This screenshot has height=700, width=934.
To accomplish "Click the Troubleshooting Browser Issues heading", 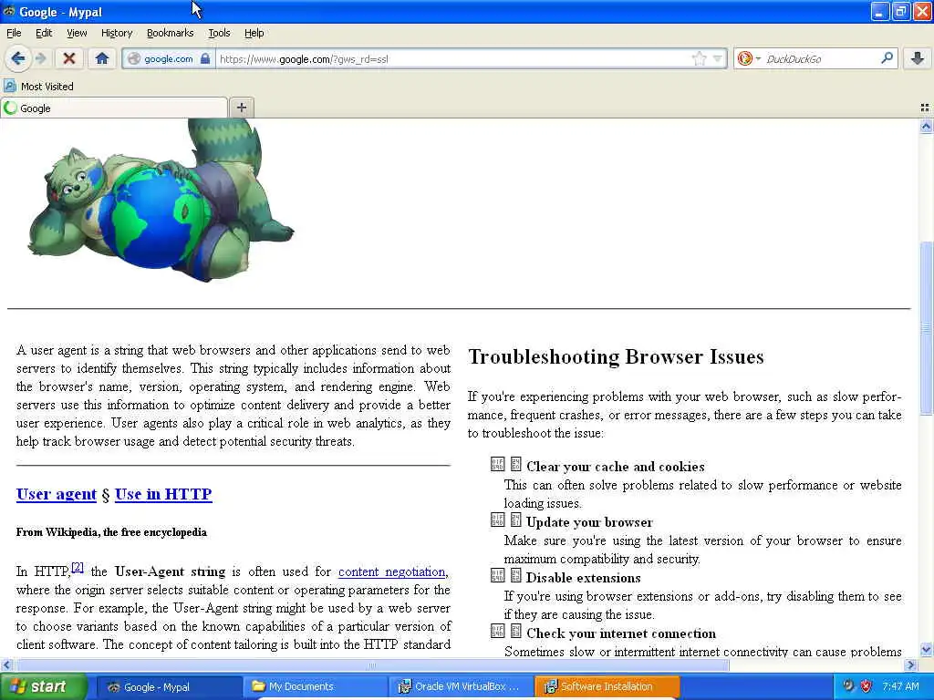I will tap(616, 356).
